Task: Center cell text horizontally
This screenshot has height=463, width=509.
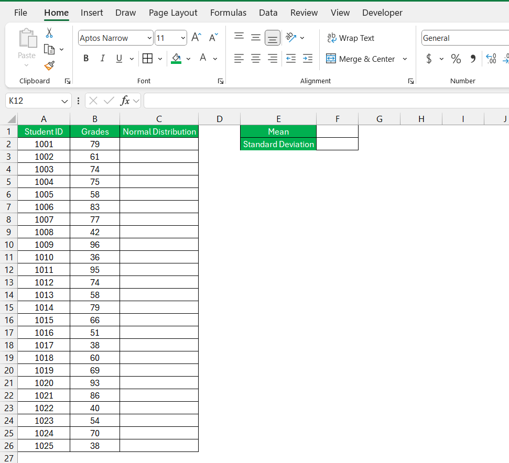Action: [256, 59]
